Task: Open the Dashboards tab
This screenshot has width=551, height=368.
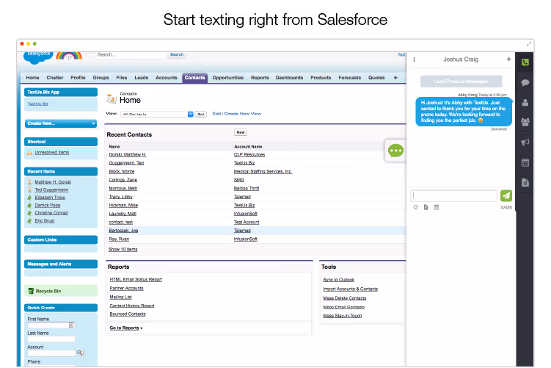Action: click(289, 77)
